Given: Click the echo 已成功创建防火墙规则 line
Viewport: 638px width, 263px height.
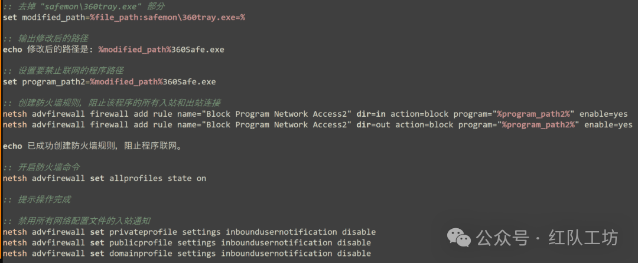Looking at the screenshot, I should click(92, 146).
